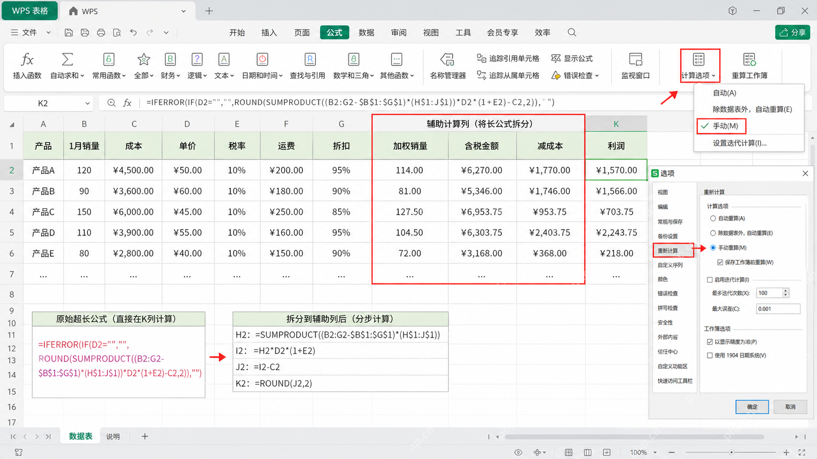Open the K2 name box dropdown
817x459 pixels.
(x=87, y=103)
